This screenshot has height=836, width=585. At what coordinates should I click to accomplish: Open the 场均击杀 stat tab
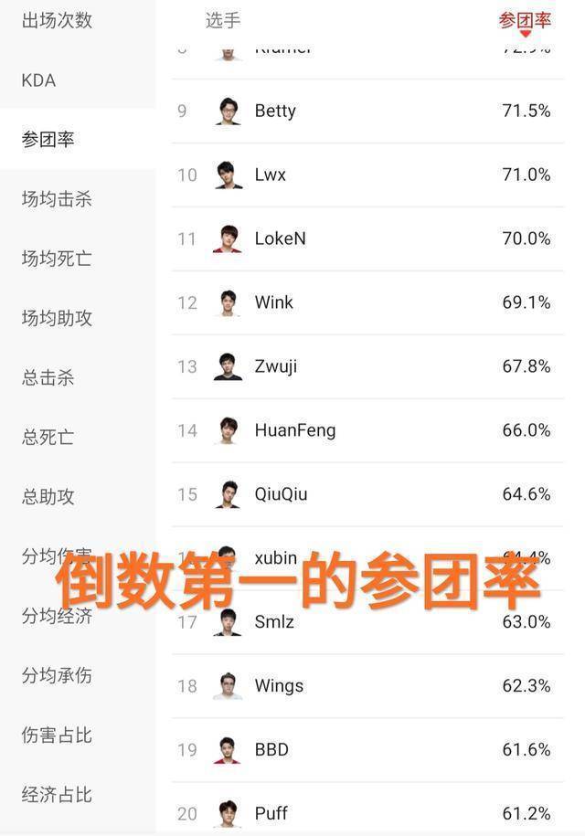[57, 199]
